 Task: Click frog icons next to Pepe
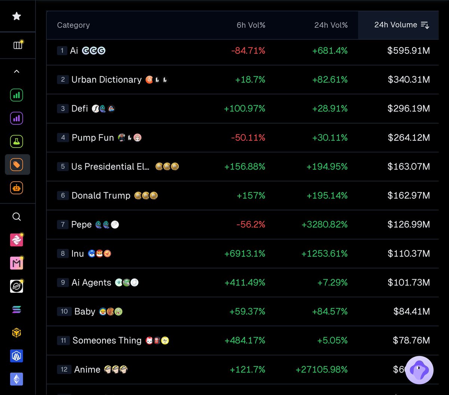pyautogui.click(x=107, y=225)
